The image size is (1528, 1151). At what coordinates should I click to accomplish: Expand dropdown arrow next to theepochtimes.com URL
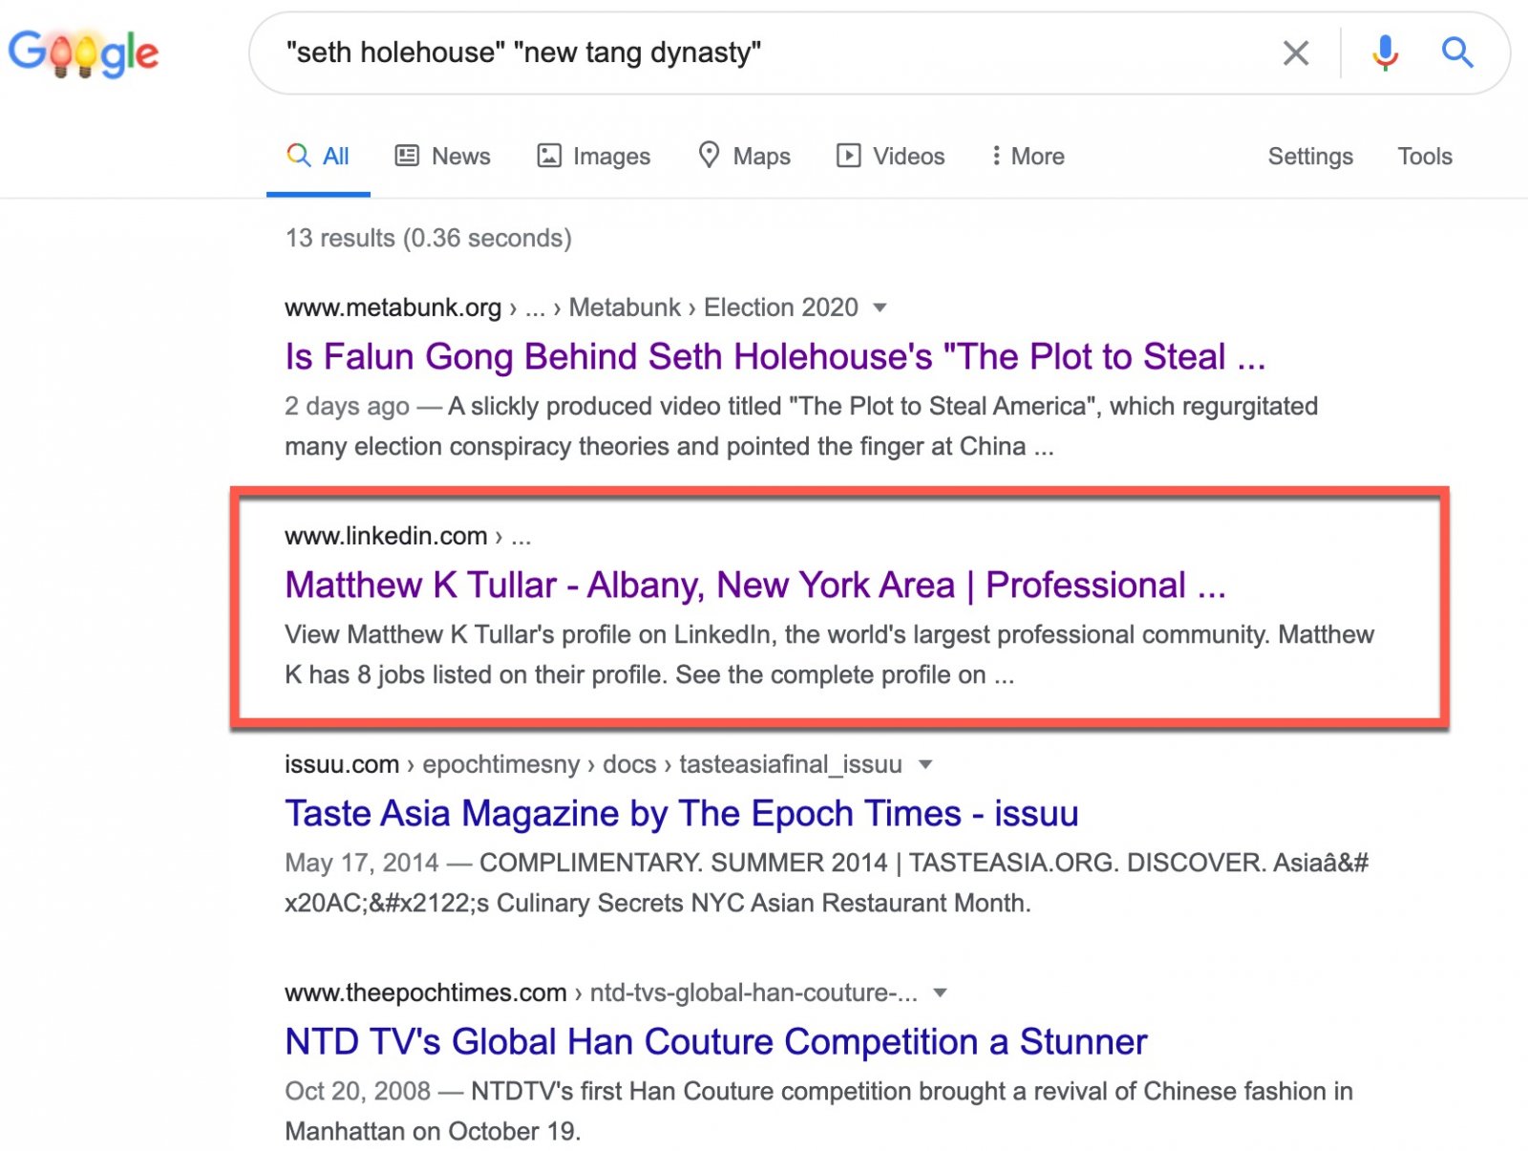click(940, 992)
